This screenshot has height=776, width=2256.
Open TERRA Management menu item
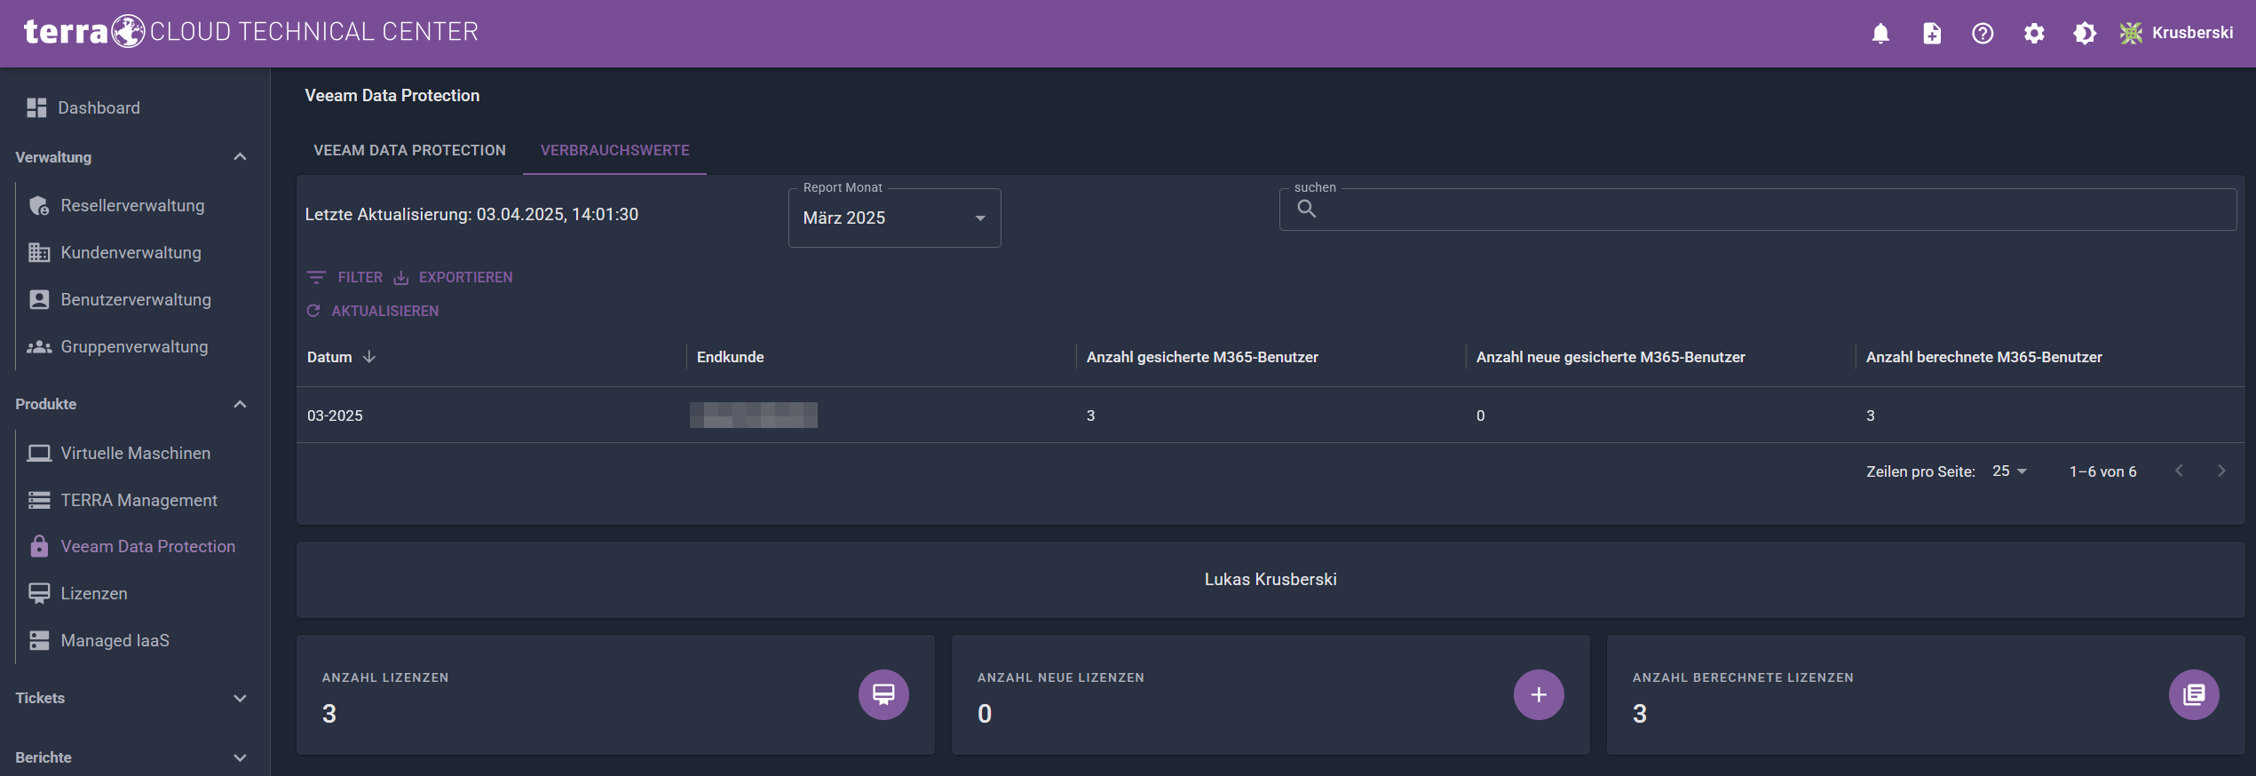(x=139, y=500)
